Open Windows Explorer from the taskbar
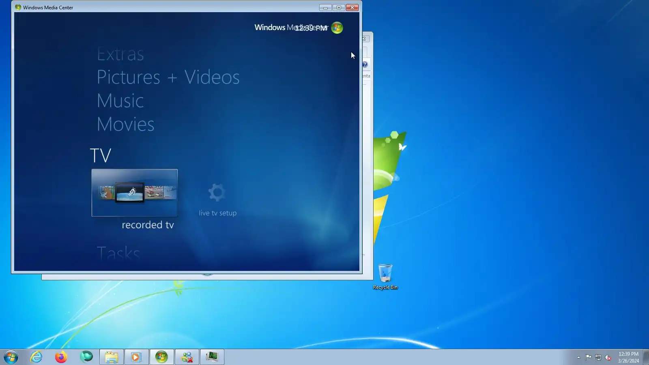The height and width of the screenshot is (365, 649). point(112,357)
